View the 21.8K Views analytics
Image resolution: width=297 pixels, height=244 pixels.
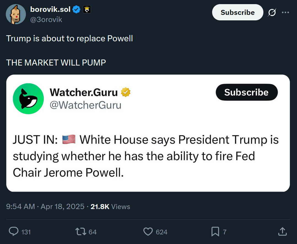point(110,207)
